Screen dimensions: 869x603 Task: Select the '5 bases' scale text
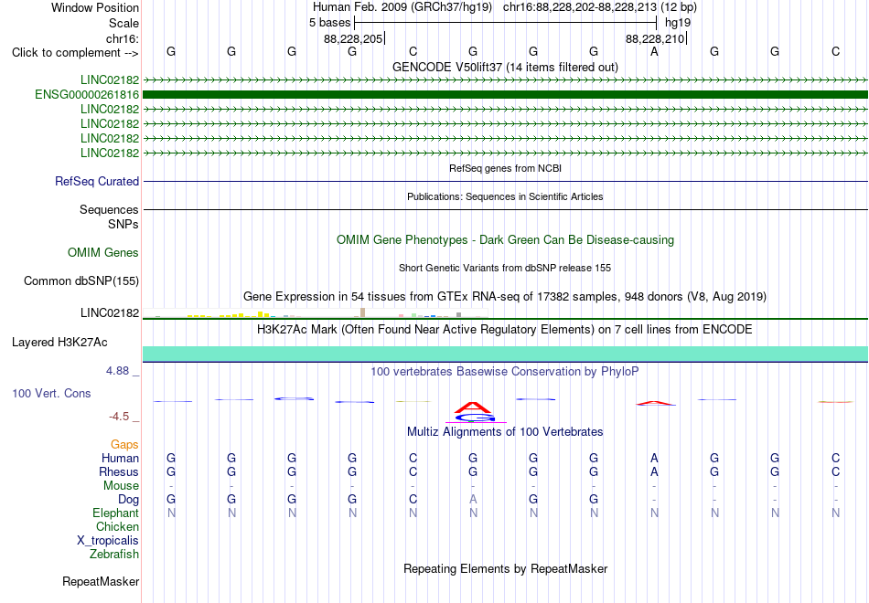click(329, 23)
